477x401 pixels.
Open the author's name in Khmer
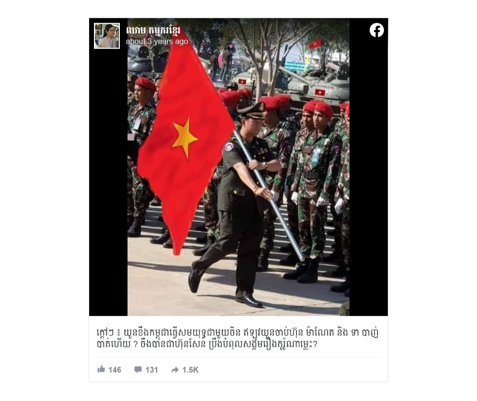153,30
